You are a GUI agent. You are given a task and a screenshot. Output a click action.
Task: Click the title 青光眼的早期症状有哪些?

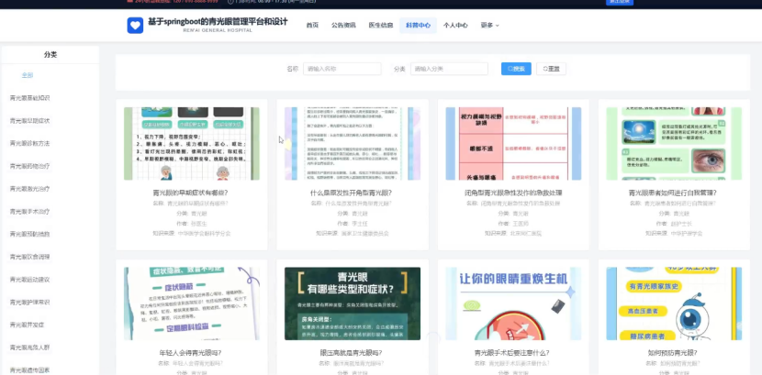click(191, 193)
